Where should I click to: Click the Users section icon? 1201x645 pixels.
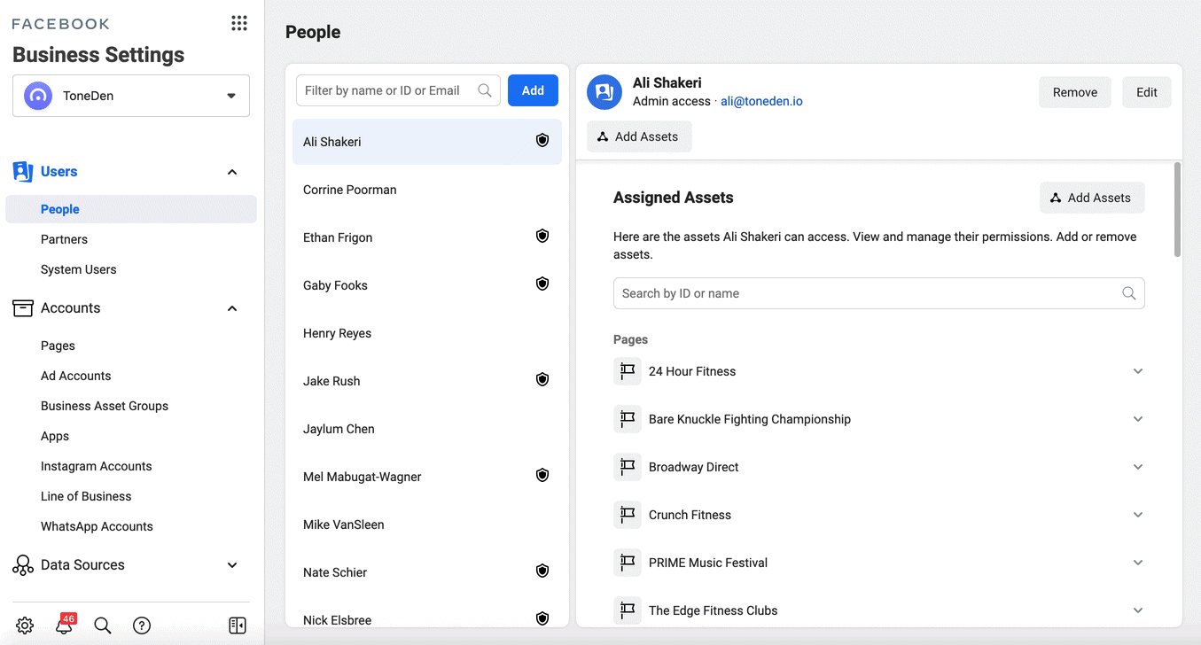point(23,172)
